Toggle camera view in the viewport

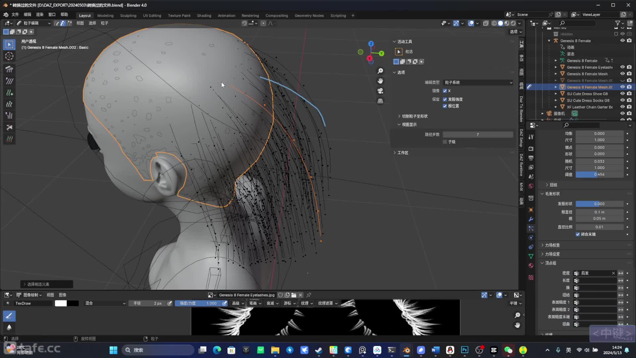coord(380,91)
